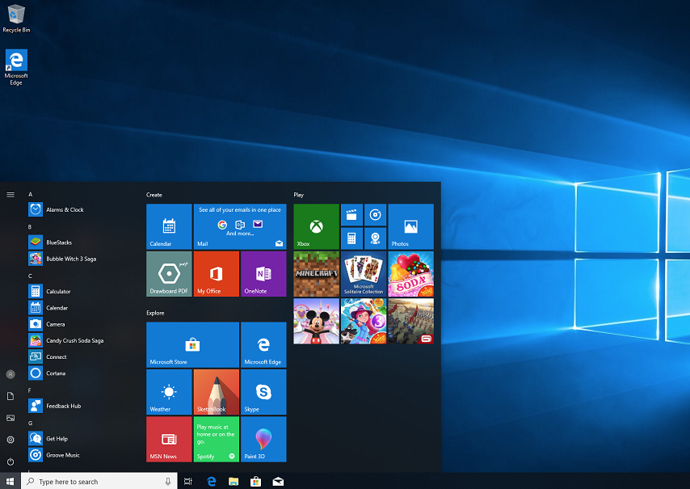Open the Disney Mickey Mouse game tile
The height and width of the screenshot is (489, 690).
coord(317,322)
